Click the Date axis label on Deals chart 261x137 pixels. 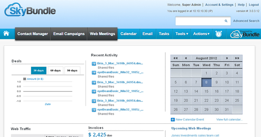(x=48, y=104)
